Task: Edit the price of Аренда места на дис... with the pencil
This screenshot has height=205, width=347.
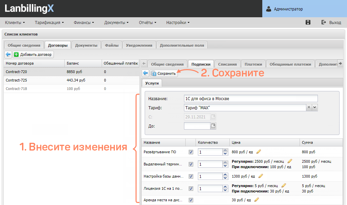Action: click(257, 200)
